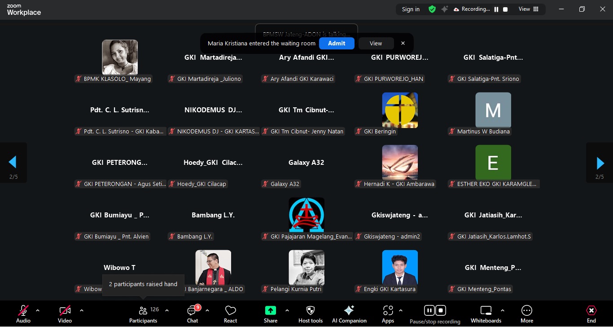
Task: Expand video options arrow next to Video
Action: [x=82, y=310]
